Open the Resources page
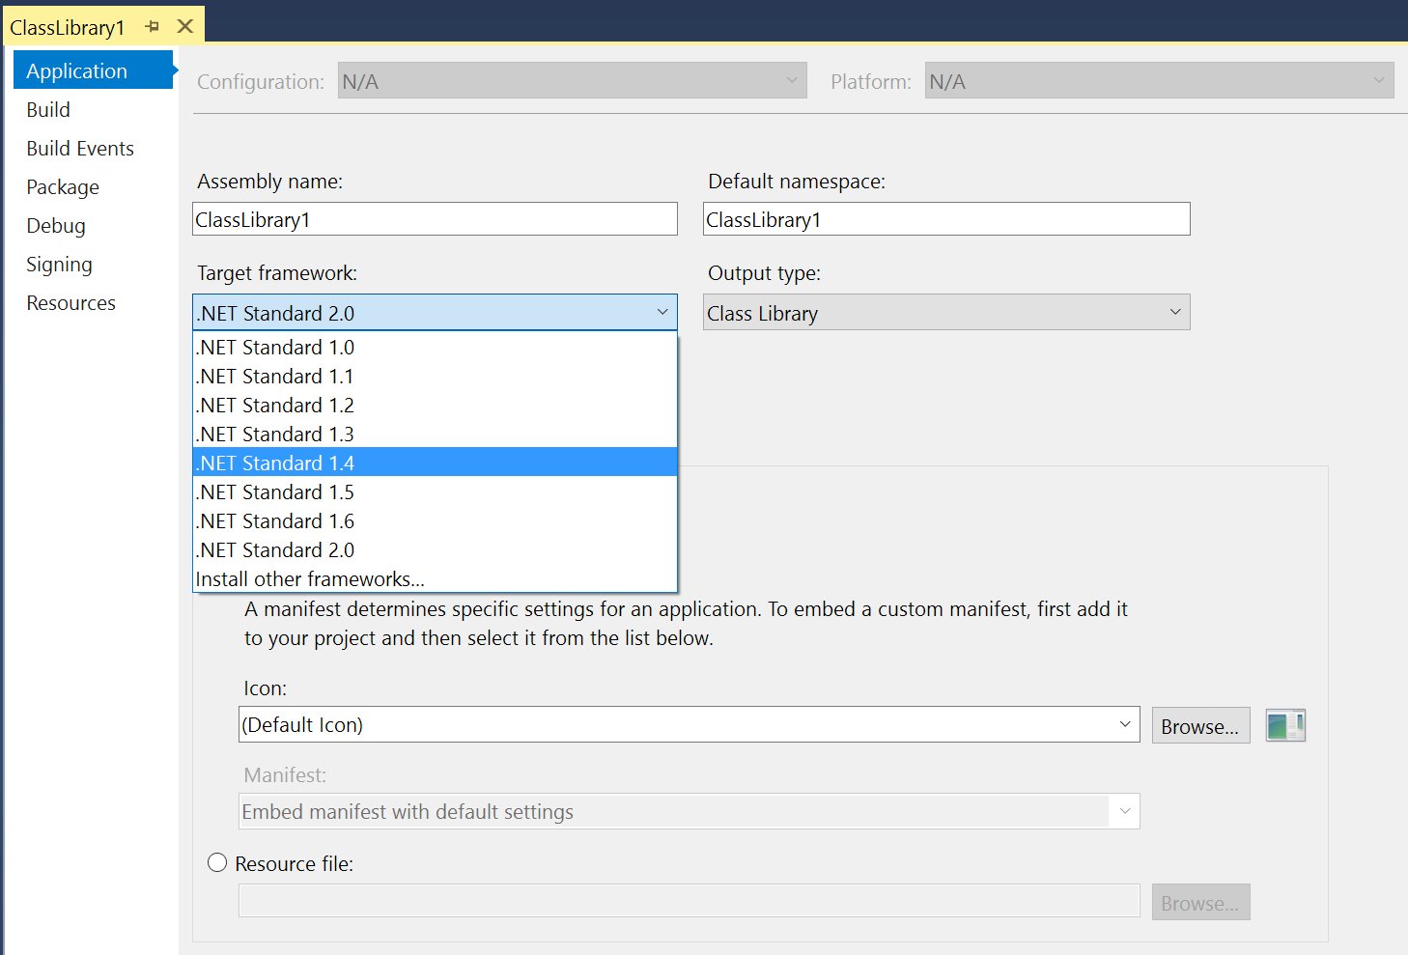 point(70,302)
